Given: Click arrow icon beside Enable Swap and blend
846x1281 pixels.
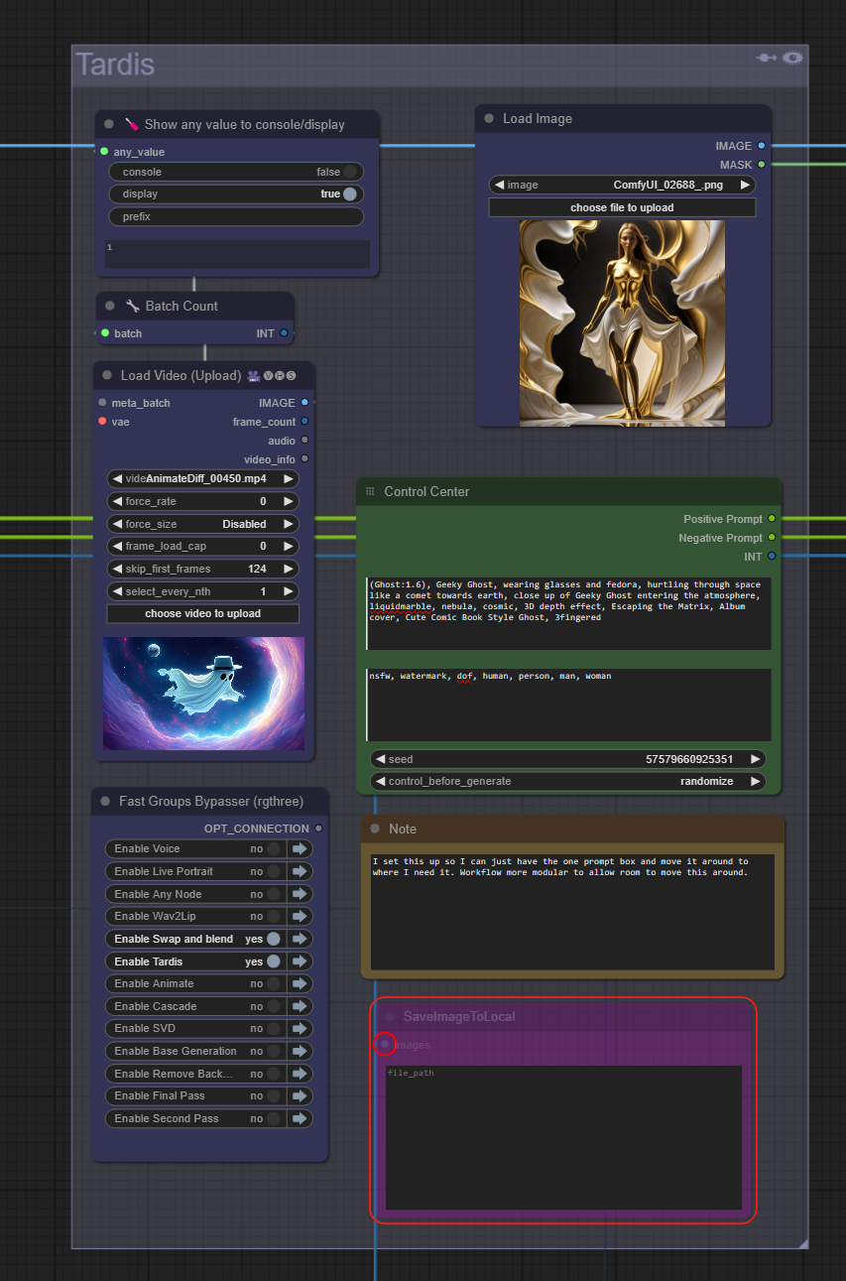Looking at the screenshot, I should click(300, 939).
